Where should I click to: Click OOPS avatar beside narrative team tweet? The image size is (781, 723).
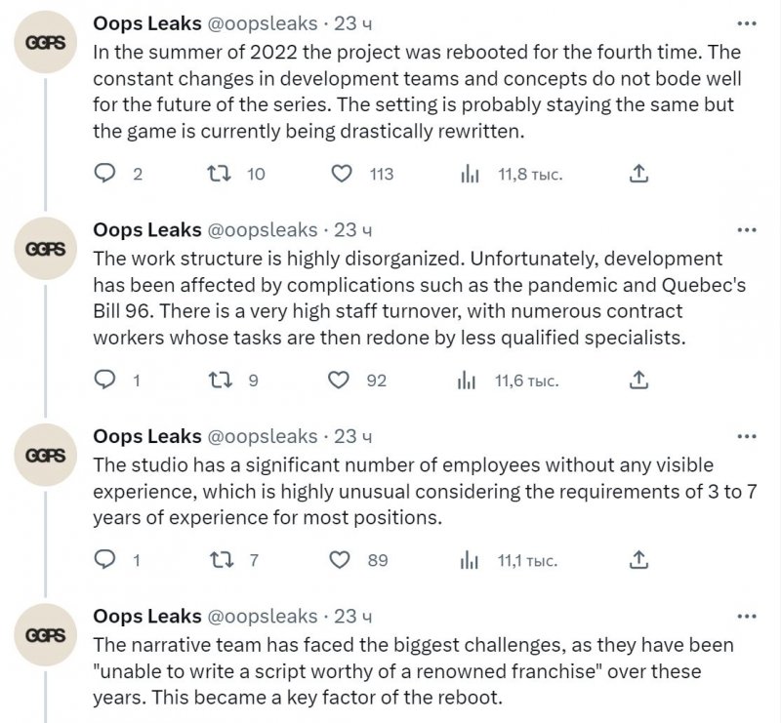click(45, 636)
